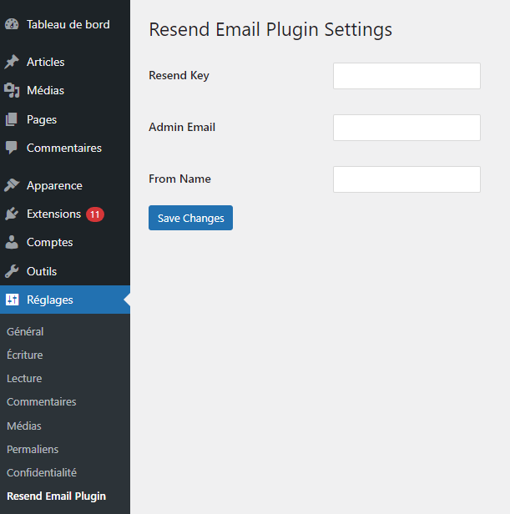The height and width of the screenshot is (514, 510).
Task: Open Écriture settings submenu
Action: point(25,355)
